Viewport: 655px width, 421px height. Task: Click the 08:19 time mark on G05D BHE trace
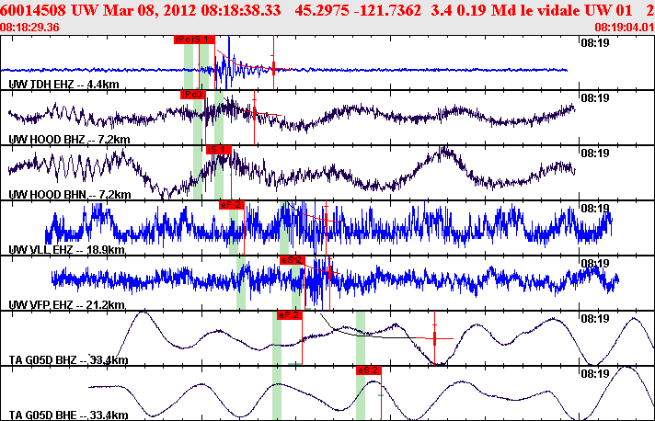click(595, 373)
